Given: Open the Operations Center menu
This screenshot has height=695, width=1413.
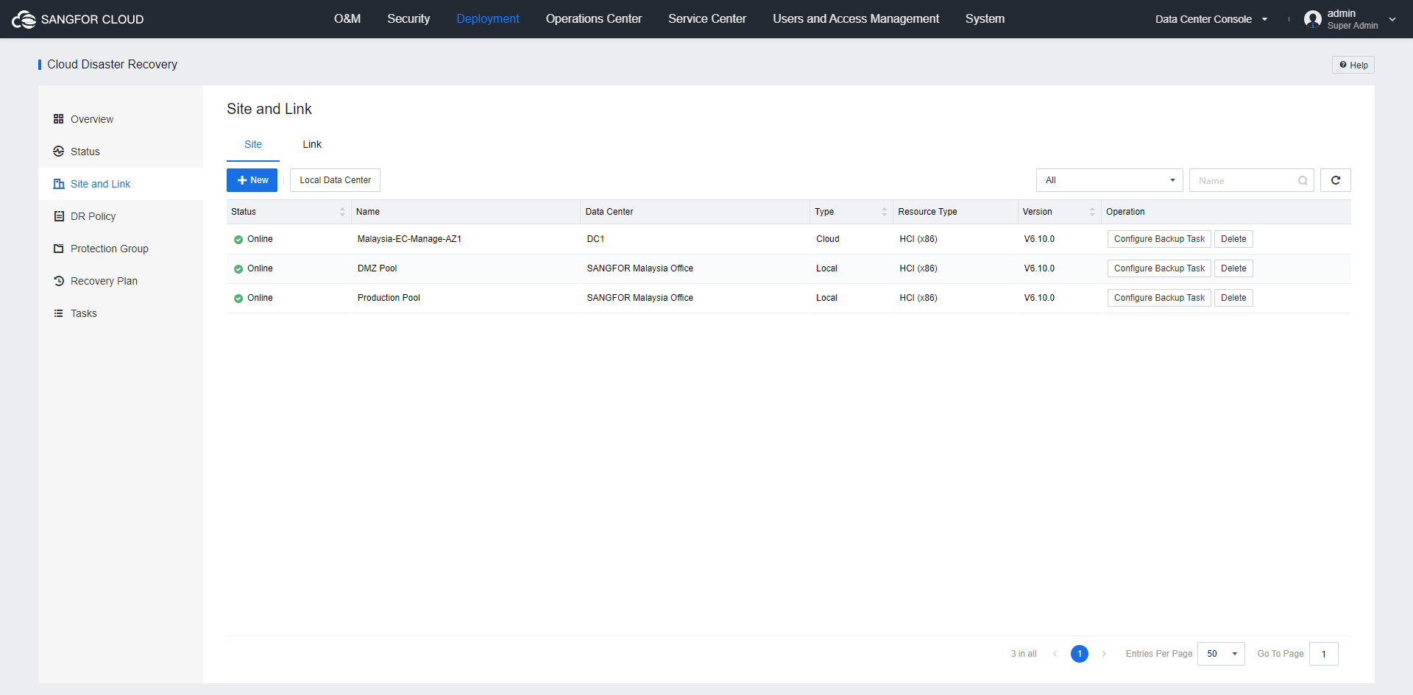Looking at the screenshot, I should [594, 19].
